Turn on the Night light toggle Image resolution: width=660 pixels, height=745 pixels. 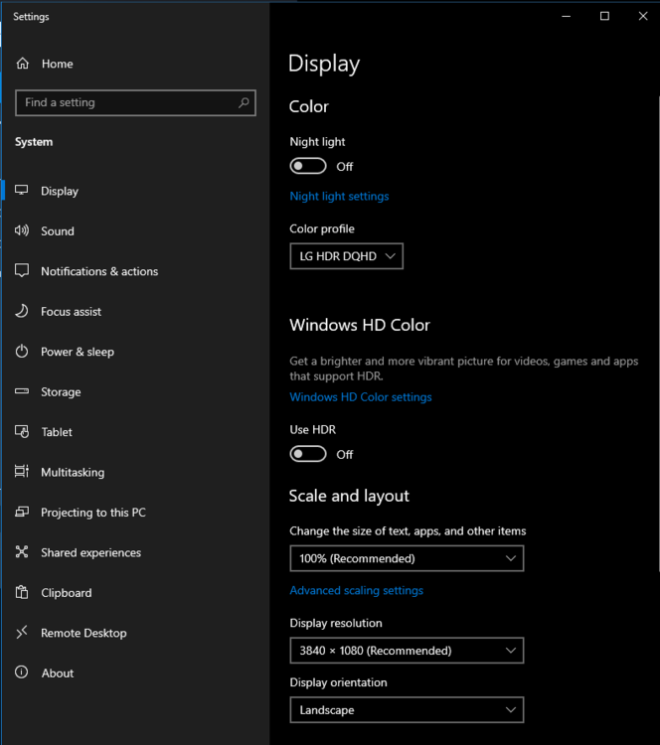(x=308, y=166)
